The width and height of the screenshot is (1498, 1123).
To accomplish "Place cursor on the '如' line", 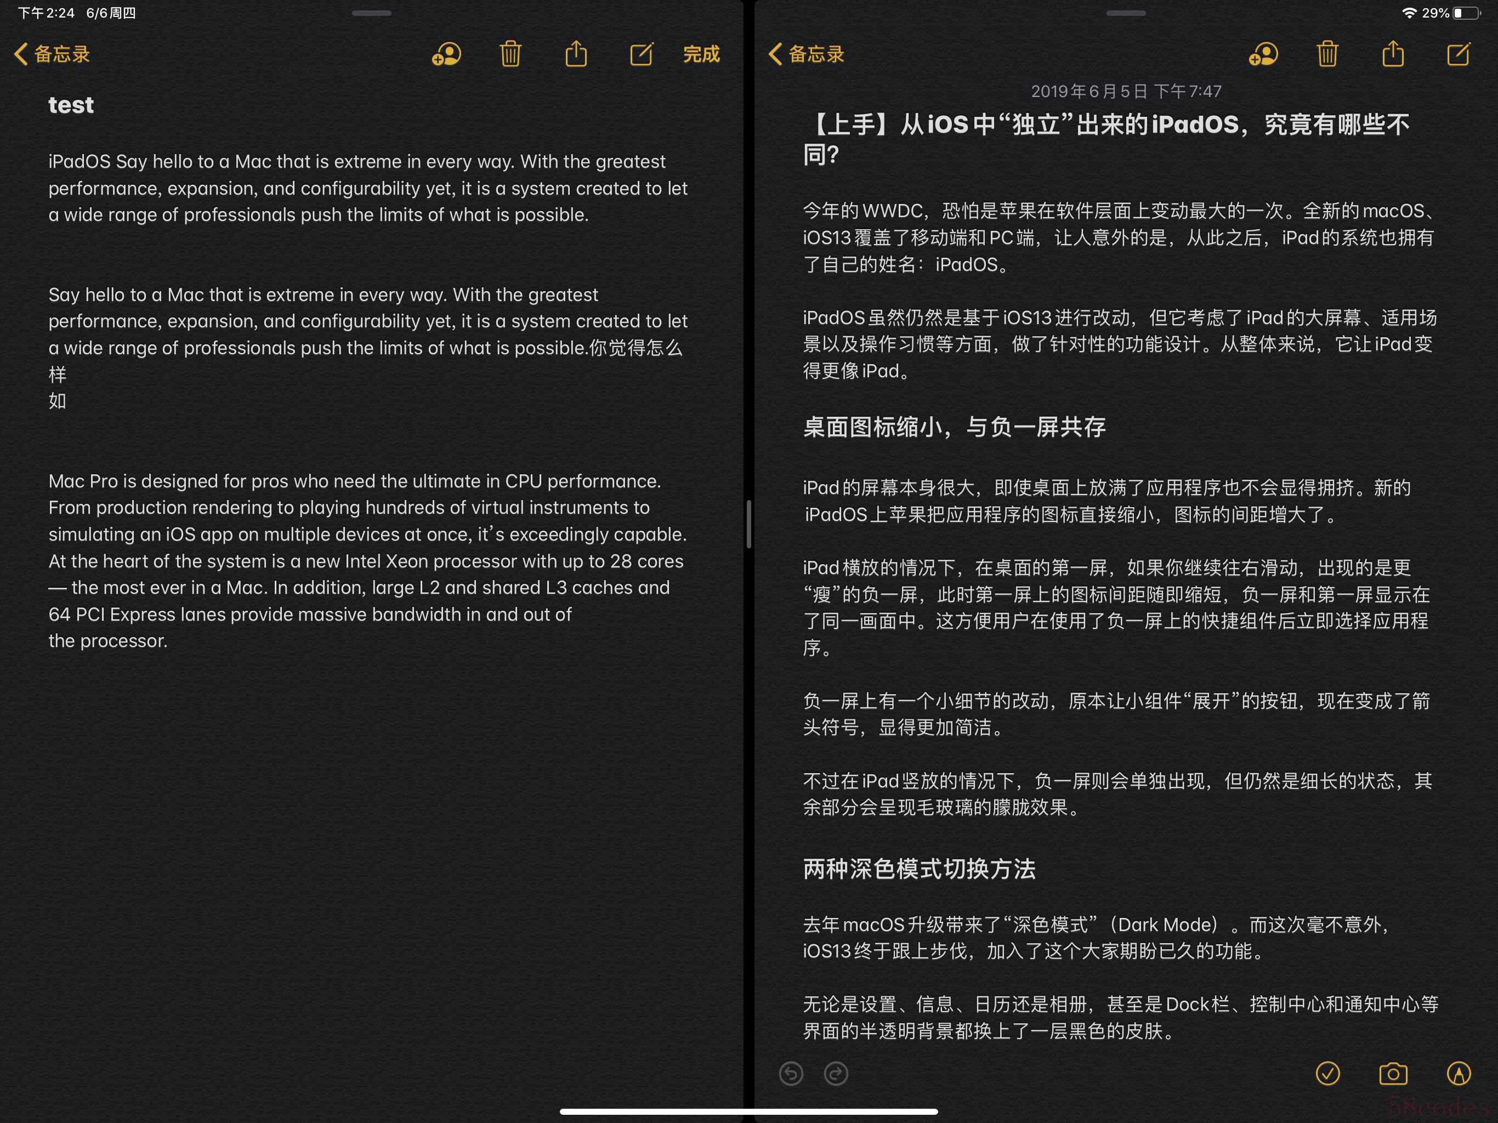I will pyautogui.click(x=58, y=401).
